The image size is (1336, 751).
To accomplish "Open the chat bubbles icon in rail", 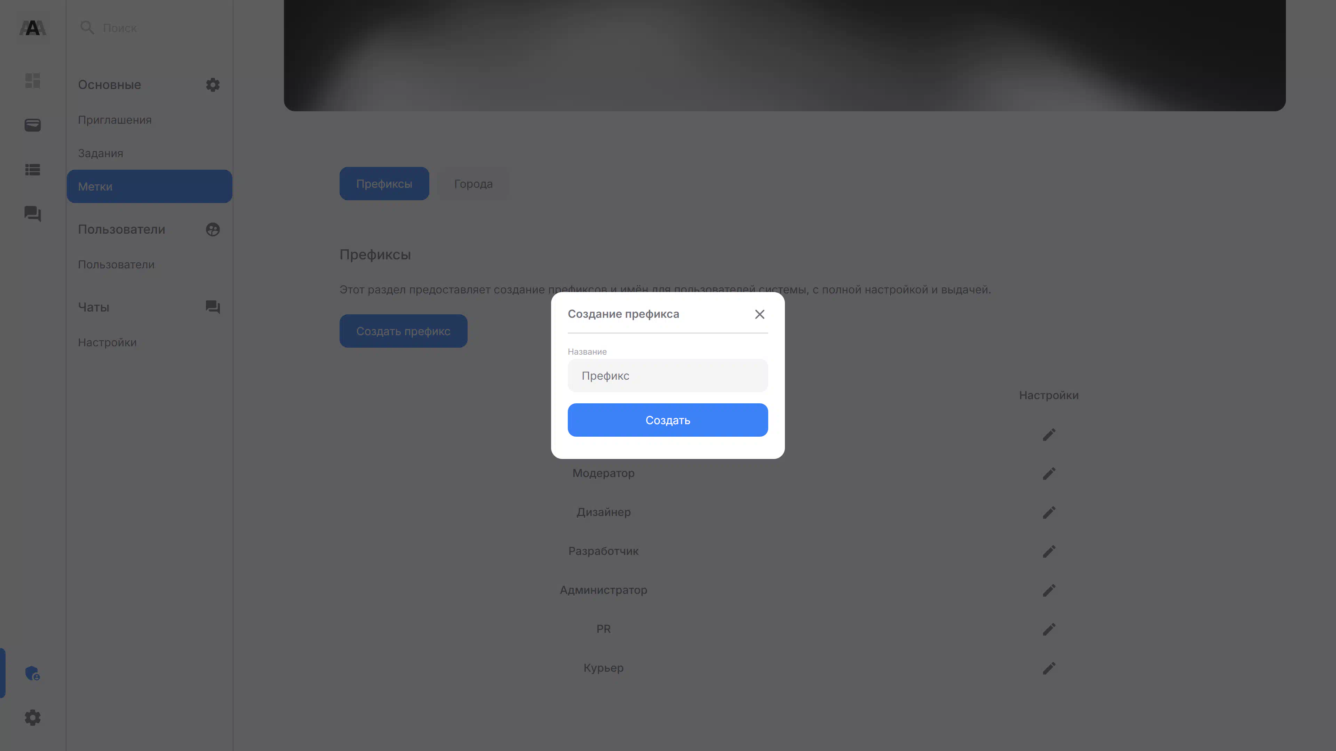I will click(33, 213).
